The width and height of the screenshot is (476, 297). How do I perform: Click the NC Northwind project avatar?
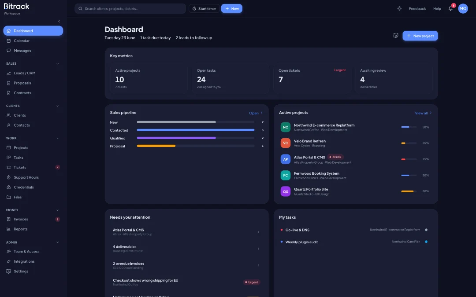click(x=285, y=127)
